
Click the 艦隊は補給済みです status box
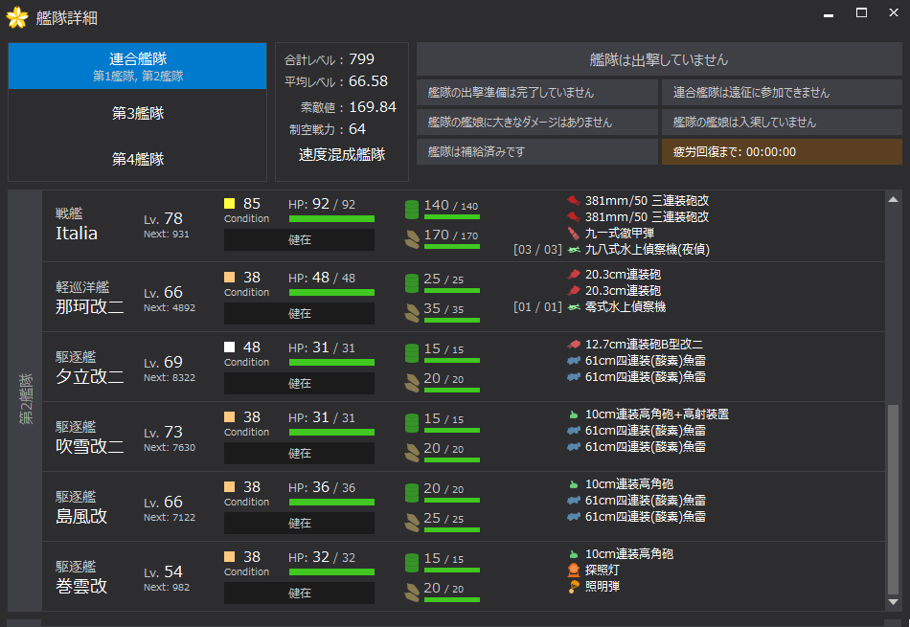pyautogui.click(x=536, y=152)
